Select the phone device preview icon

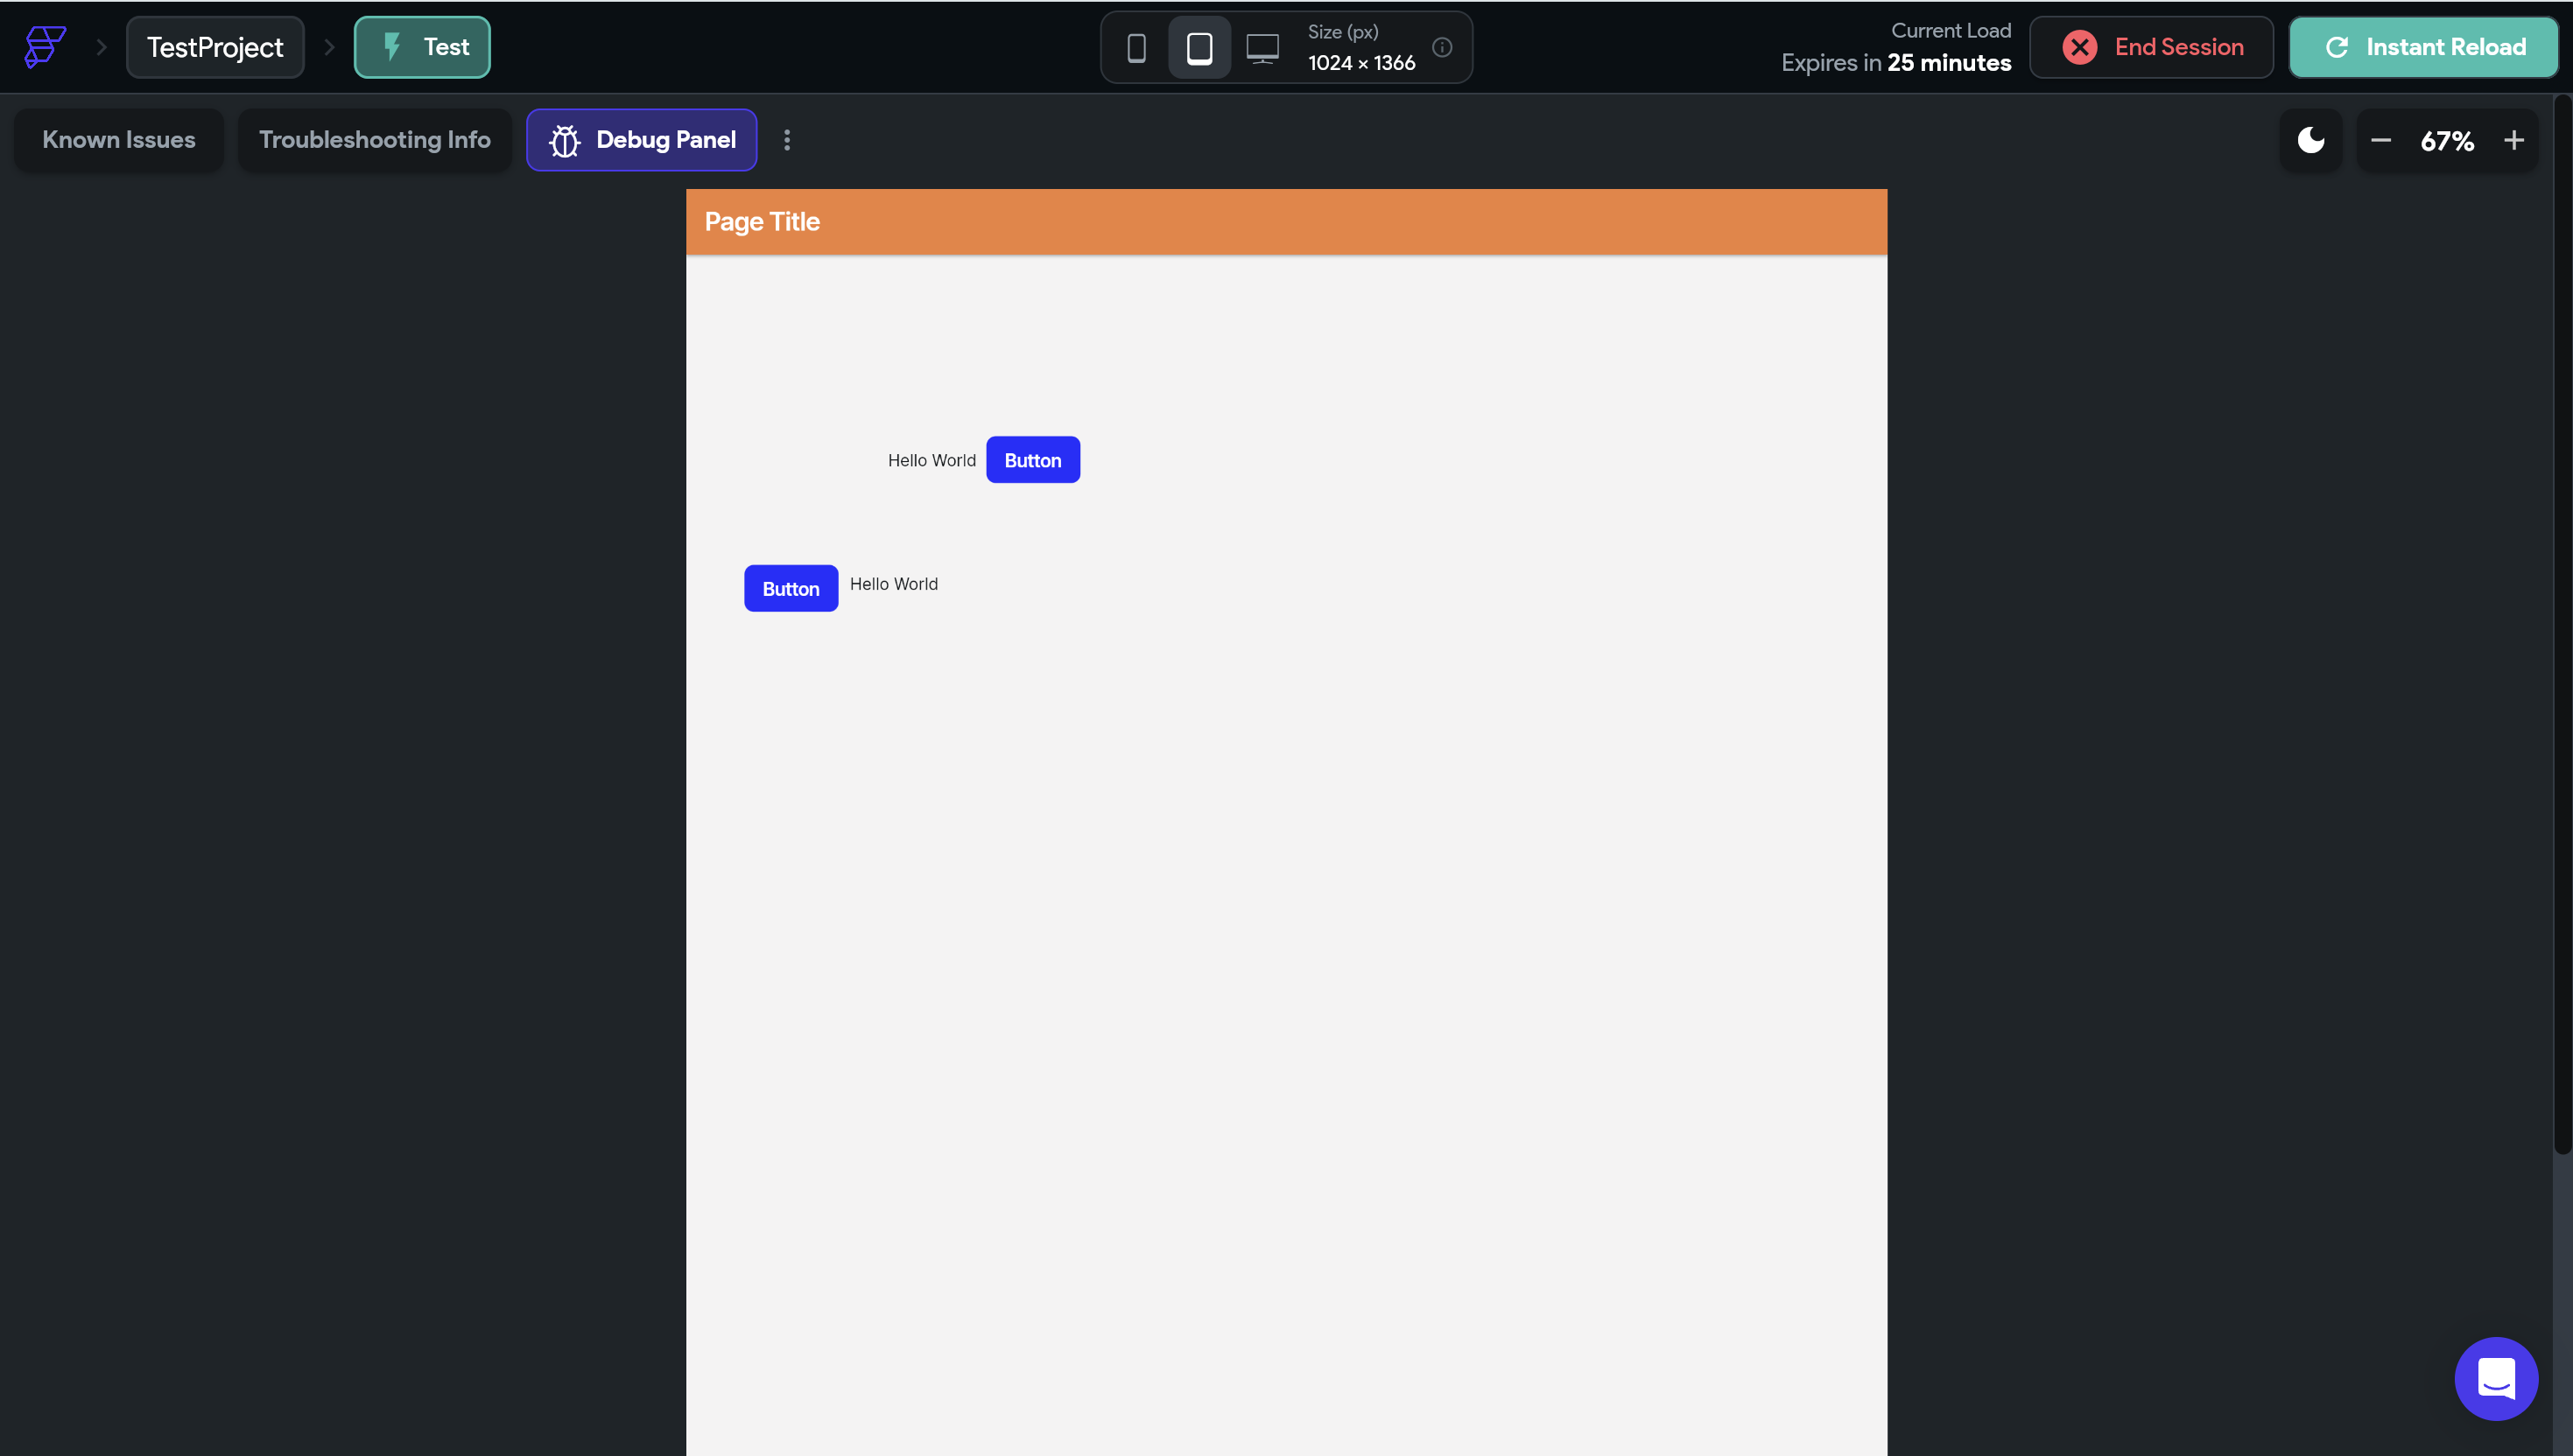click(x=1136, y=48)
